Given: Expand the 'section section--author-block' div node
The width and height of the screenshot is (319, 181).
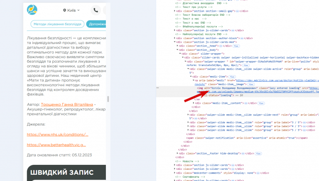Looking at the screenshot, I should 174,38.
